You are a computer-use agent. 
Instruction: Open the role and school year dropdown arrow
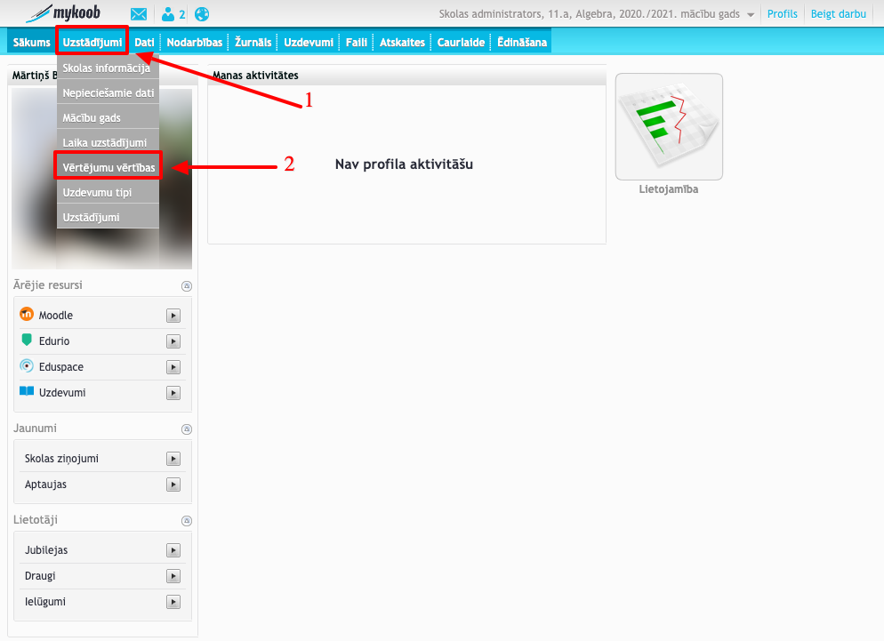tap(751, 15)
